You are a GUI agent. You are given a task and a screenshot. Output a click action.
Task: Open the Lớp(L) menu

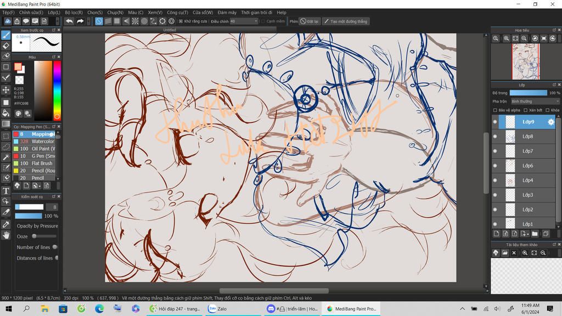point(54,12)
